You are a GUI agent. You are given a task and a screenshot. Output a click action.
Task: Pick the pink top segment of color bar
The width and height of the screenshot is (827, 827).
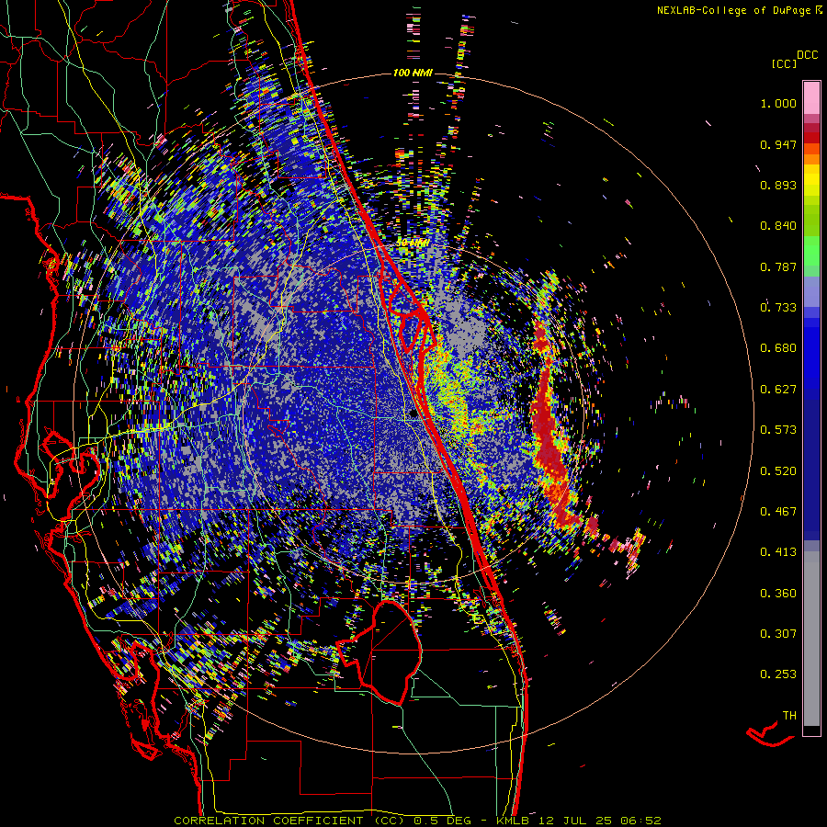pyautogui.click(x=811, y=97)
